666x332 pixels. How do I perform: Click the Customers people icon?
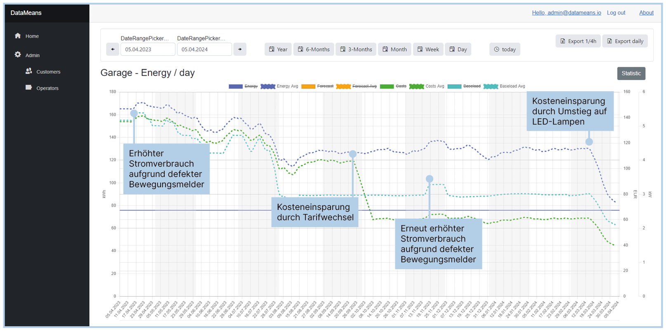tap(28, 71)
